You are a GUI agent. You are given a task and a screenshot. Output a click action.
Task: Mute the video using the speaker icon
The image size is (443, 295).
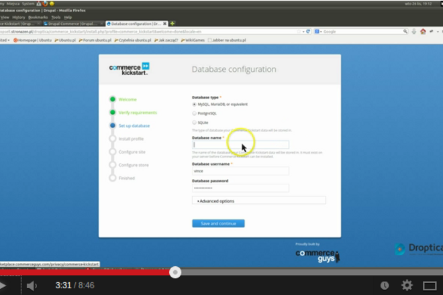tap(32, 286)
